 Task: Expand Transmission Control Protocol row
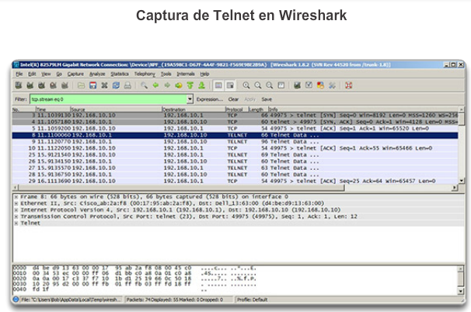point(16,217)
